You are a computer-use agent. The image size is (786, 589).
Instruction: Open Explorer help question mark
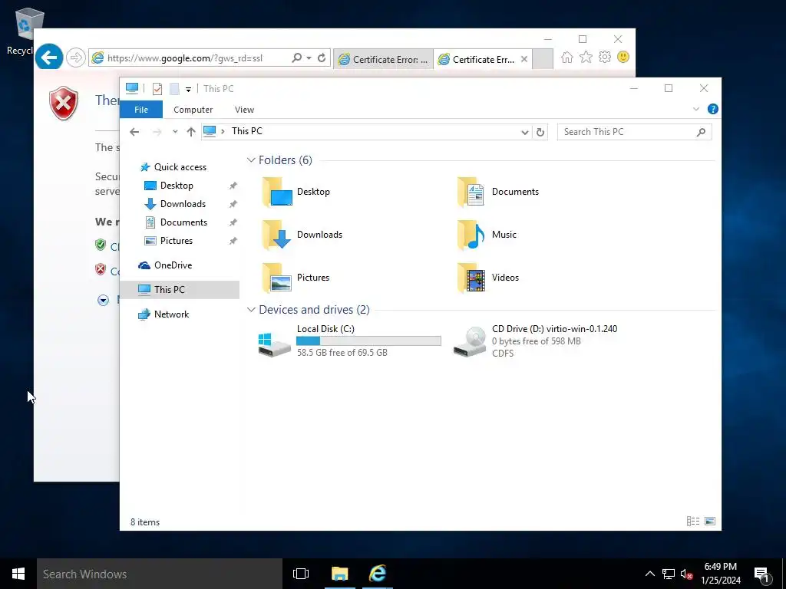coord(712,109)
